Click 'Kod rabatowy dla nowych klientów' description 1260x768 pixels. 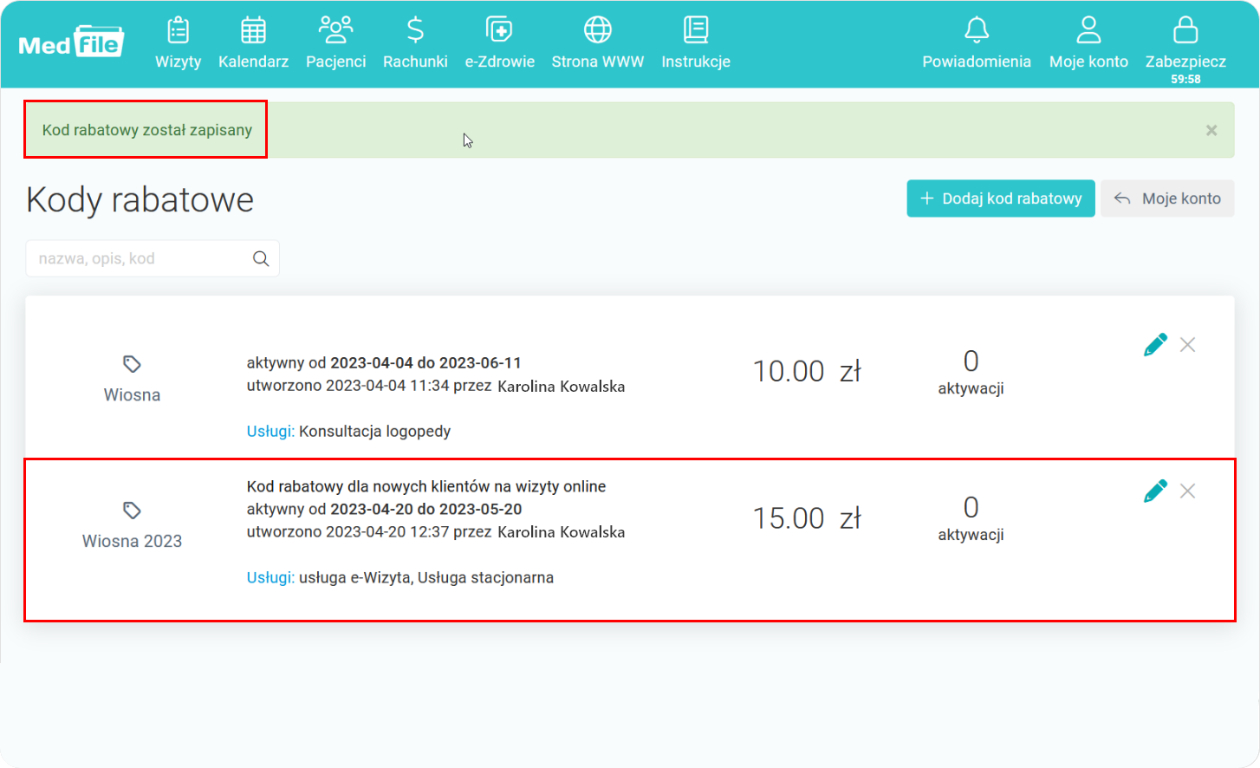(x=426, y=486)
